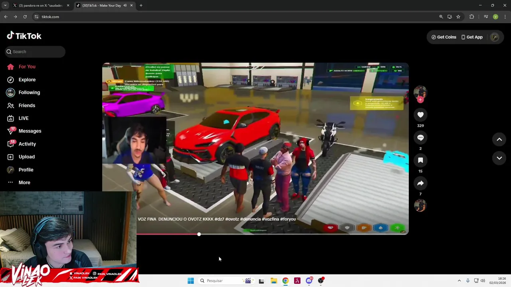Click the Get Coins button
Image resolution: width=511 pixels, height=287 pixels.
click(x=444, y=37)
